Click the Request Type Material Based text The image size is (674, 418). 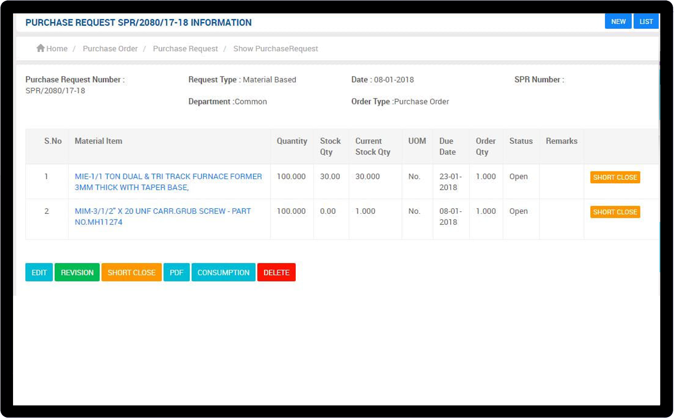pyautogui.click(x=242, y=80)
